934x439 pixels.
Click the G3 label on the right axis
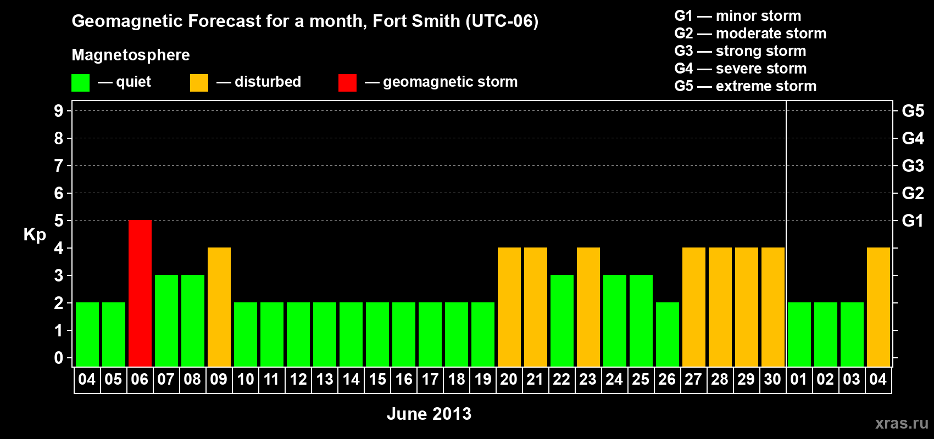click(913, 166)
